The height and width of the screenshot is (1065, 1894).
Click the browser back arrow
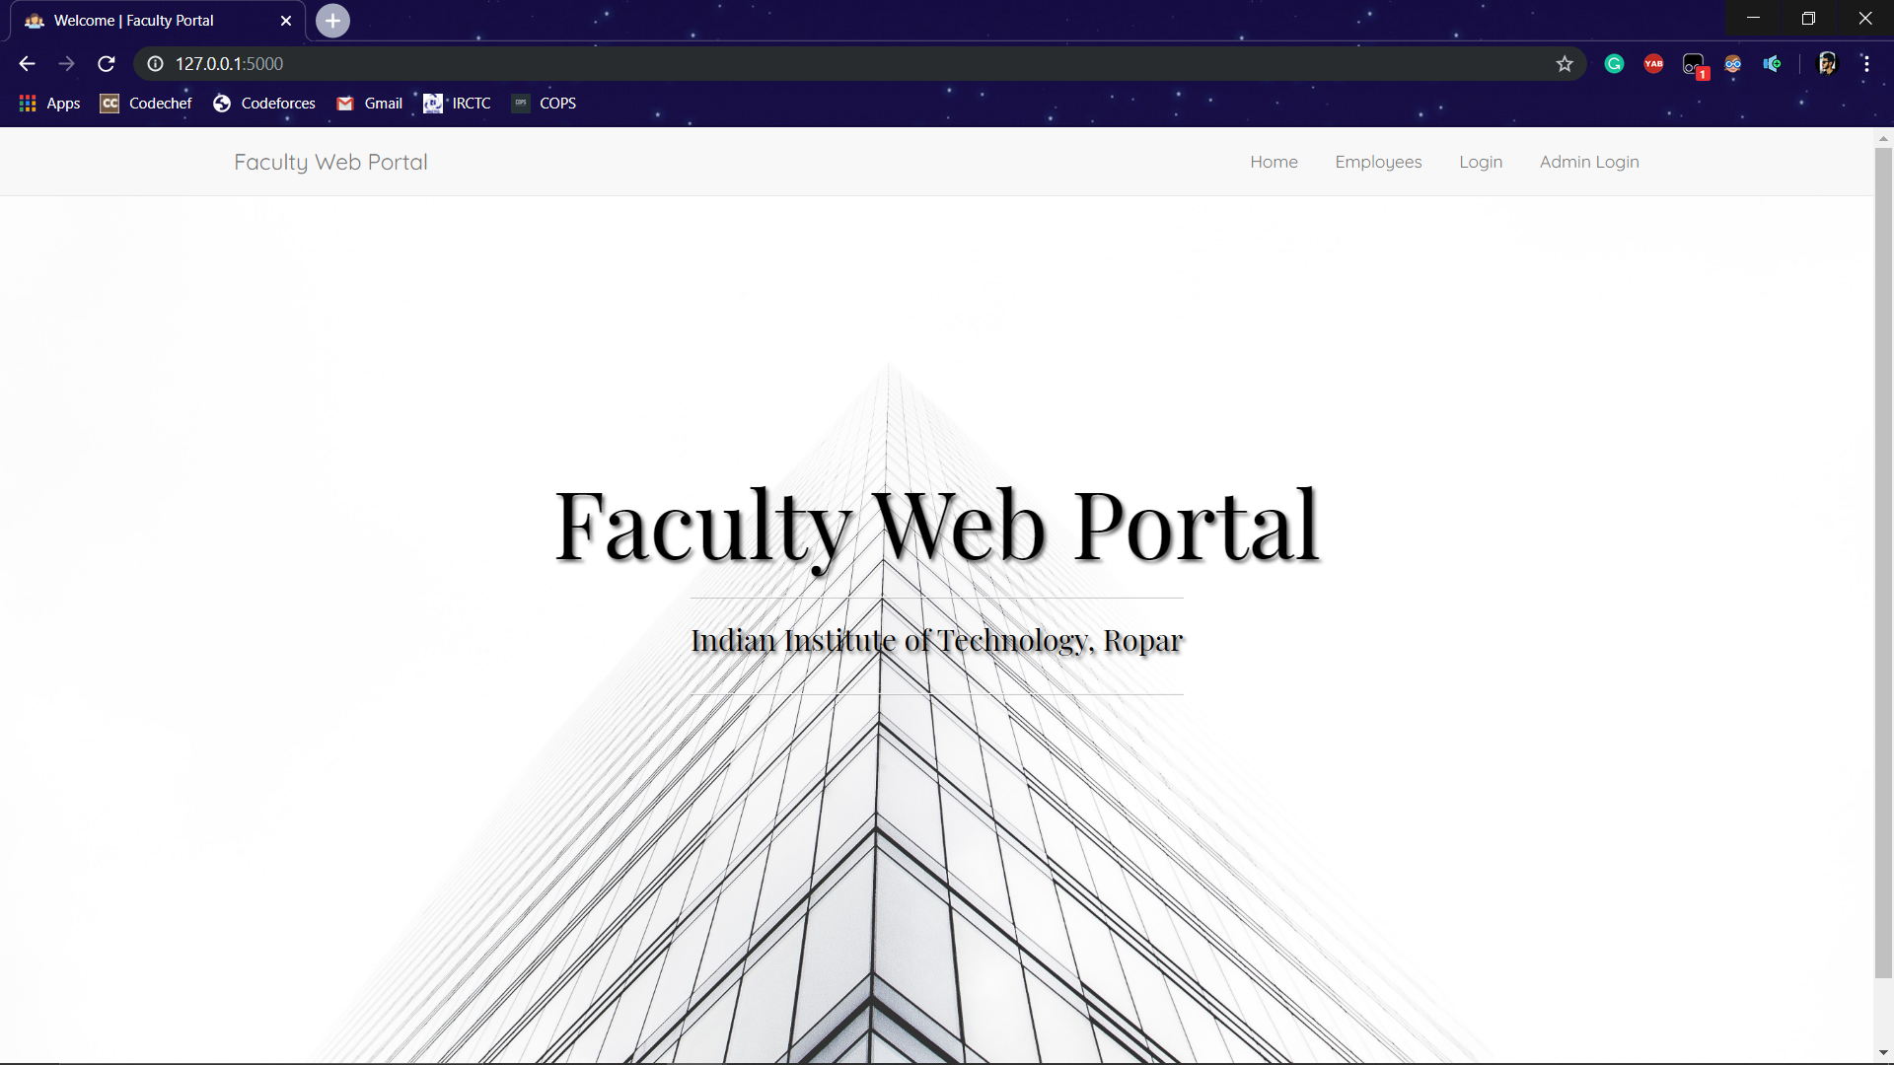pos(27,64)
